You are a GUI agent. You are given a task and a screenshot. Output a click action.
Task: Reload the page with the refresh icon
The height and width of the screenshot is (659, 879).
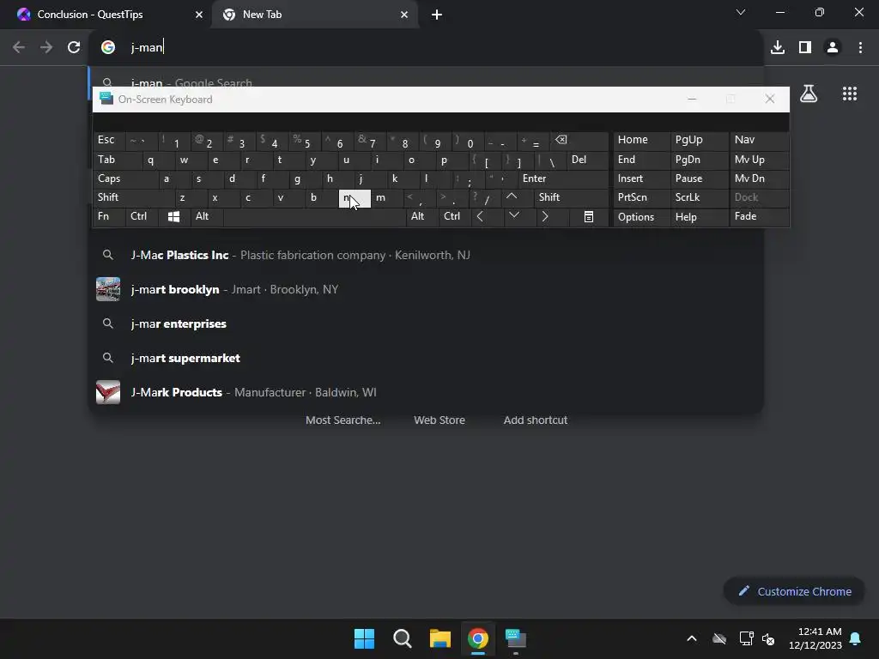pos(74,47)
